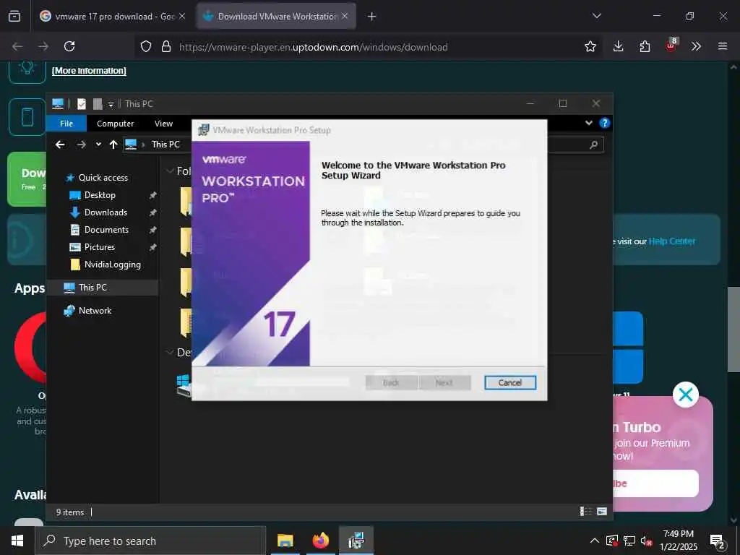Open the NvidiaLogging folder in the sidebar
The height and width of the screenshot is (555, 740).
pyautogui.click(x=112, y=264)
